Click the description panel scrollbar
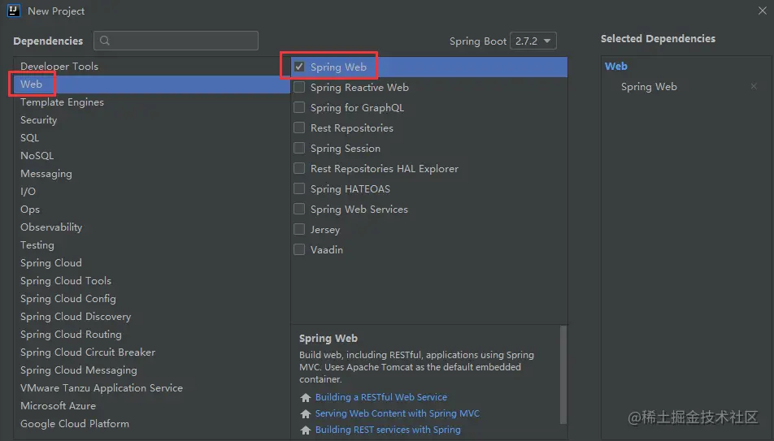Screen dimensions: 774x441 (x=563, y=375)
